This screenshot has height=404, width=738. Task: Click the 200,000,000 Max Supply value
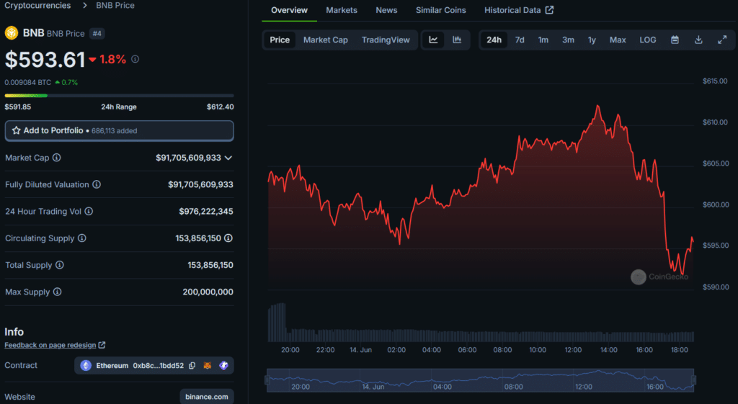point(208,292)
